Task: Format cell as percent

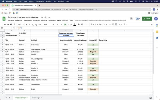Action: pyautogui.click(x=30, y=25)
